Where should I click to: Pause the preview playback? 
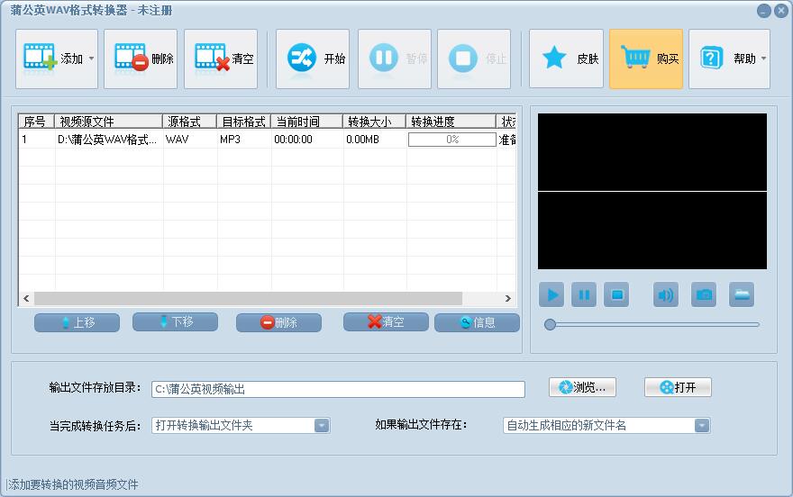[584, 294]
